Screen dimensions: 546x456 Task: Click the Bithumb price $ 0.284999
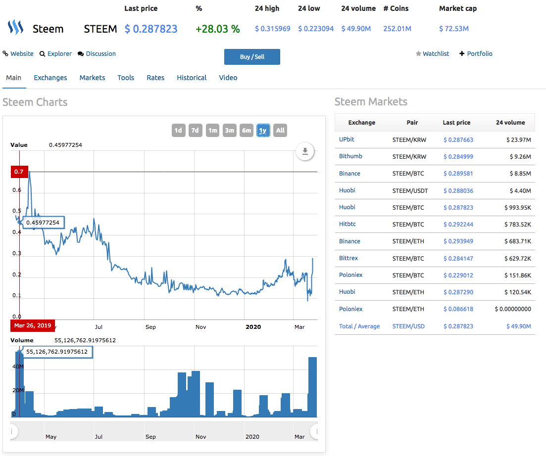458,156
